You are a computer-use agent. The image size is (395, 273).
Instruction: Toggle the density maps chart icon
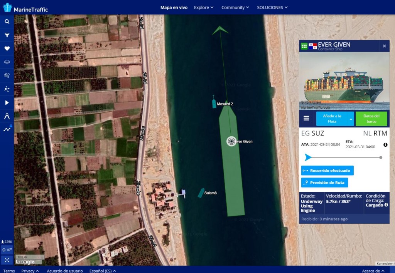coord(7,129)
